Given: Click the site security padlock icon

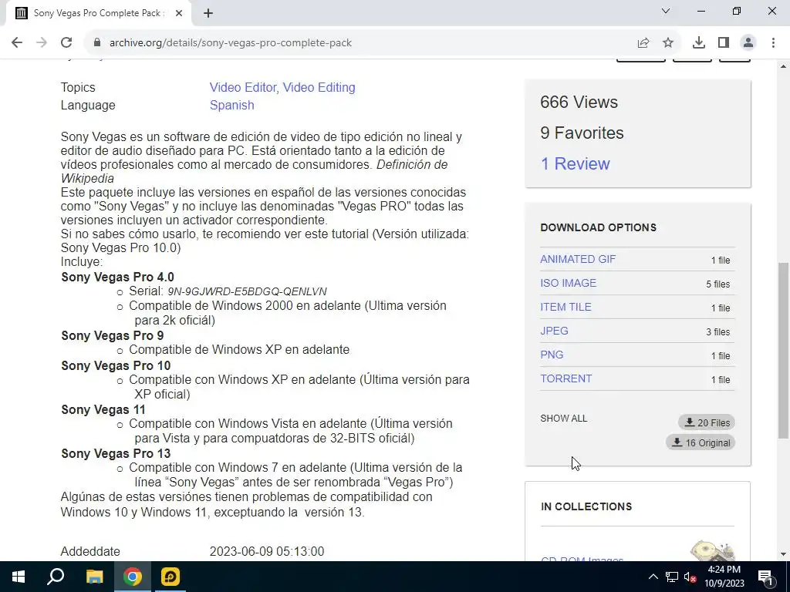Looking at the screenshot, I should coord(97,43).
